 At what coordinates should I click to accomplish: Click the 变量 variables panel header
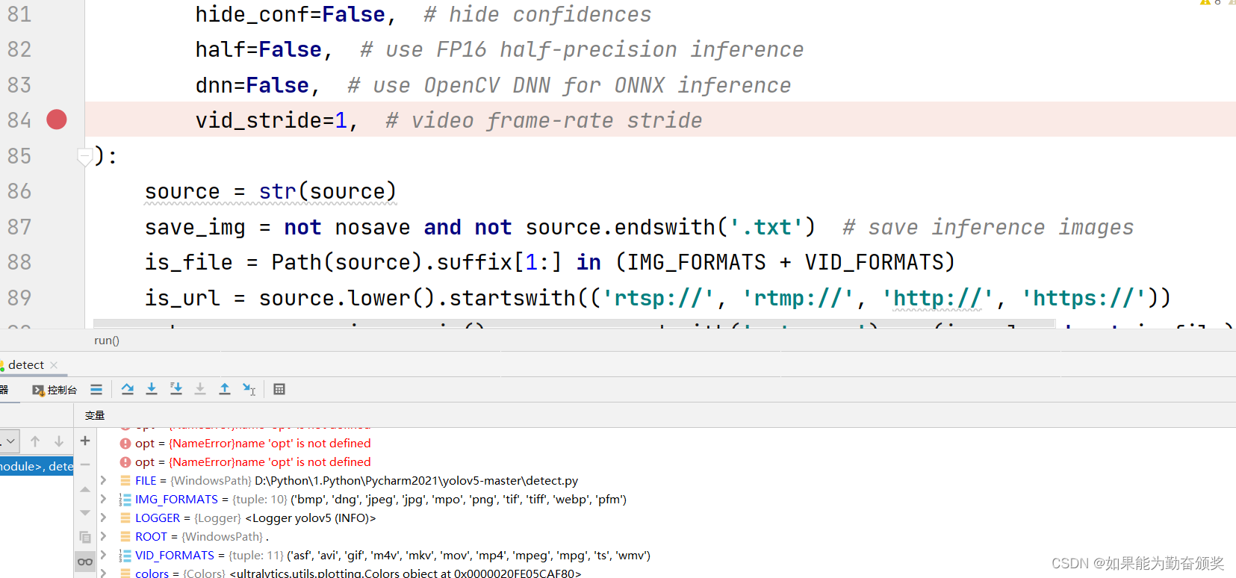95,415
